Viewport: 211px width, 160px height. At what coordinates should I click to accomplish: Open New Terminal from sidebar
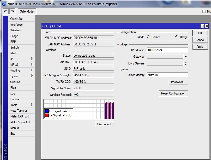tap(19, 111)
